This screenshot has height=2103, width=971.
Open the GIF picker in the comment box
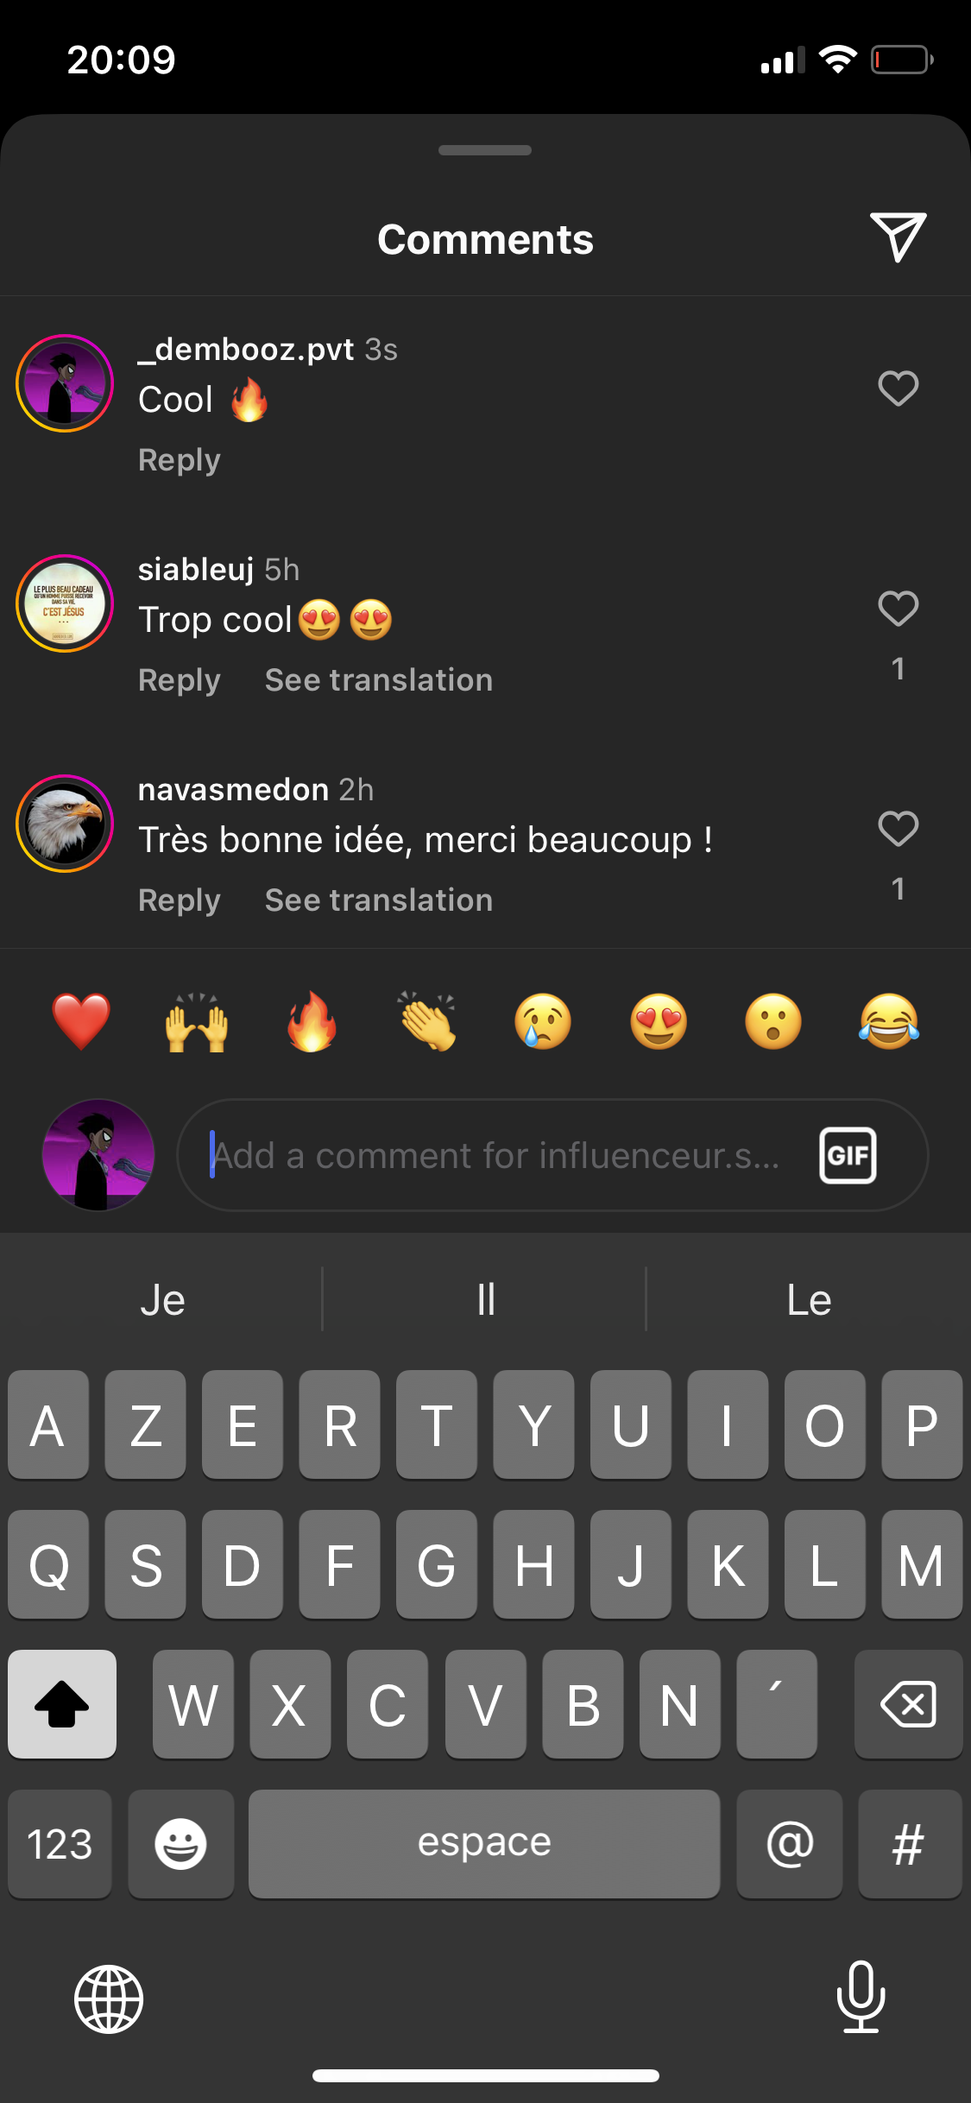(x=848, y=1155)
